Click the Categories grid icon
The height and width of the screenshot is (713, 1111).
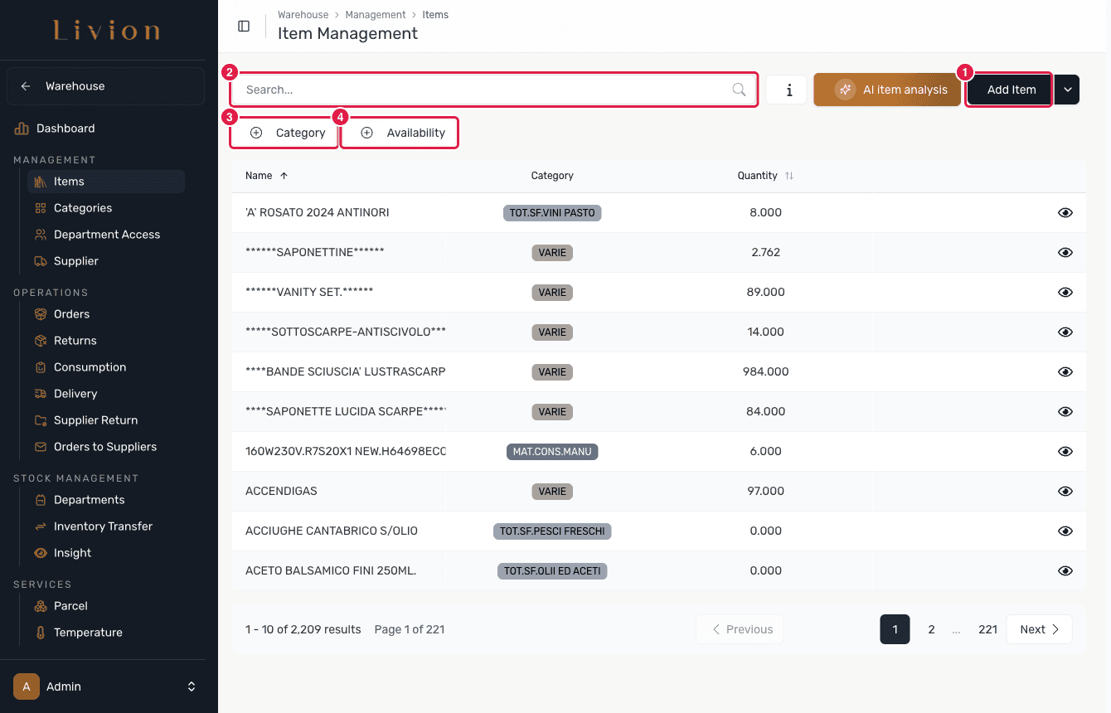40,208
